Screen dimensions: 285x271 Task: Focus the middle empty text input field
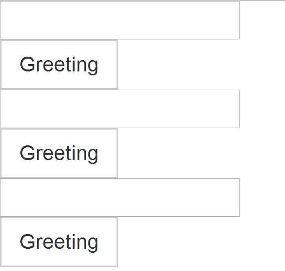pos(120,109)
